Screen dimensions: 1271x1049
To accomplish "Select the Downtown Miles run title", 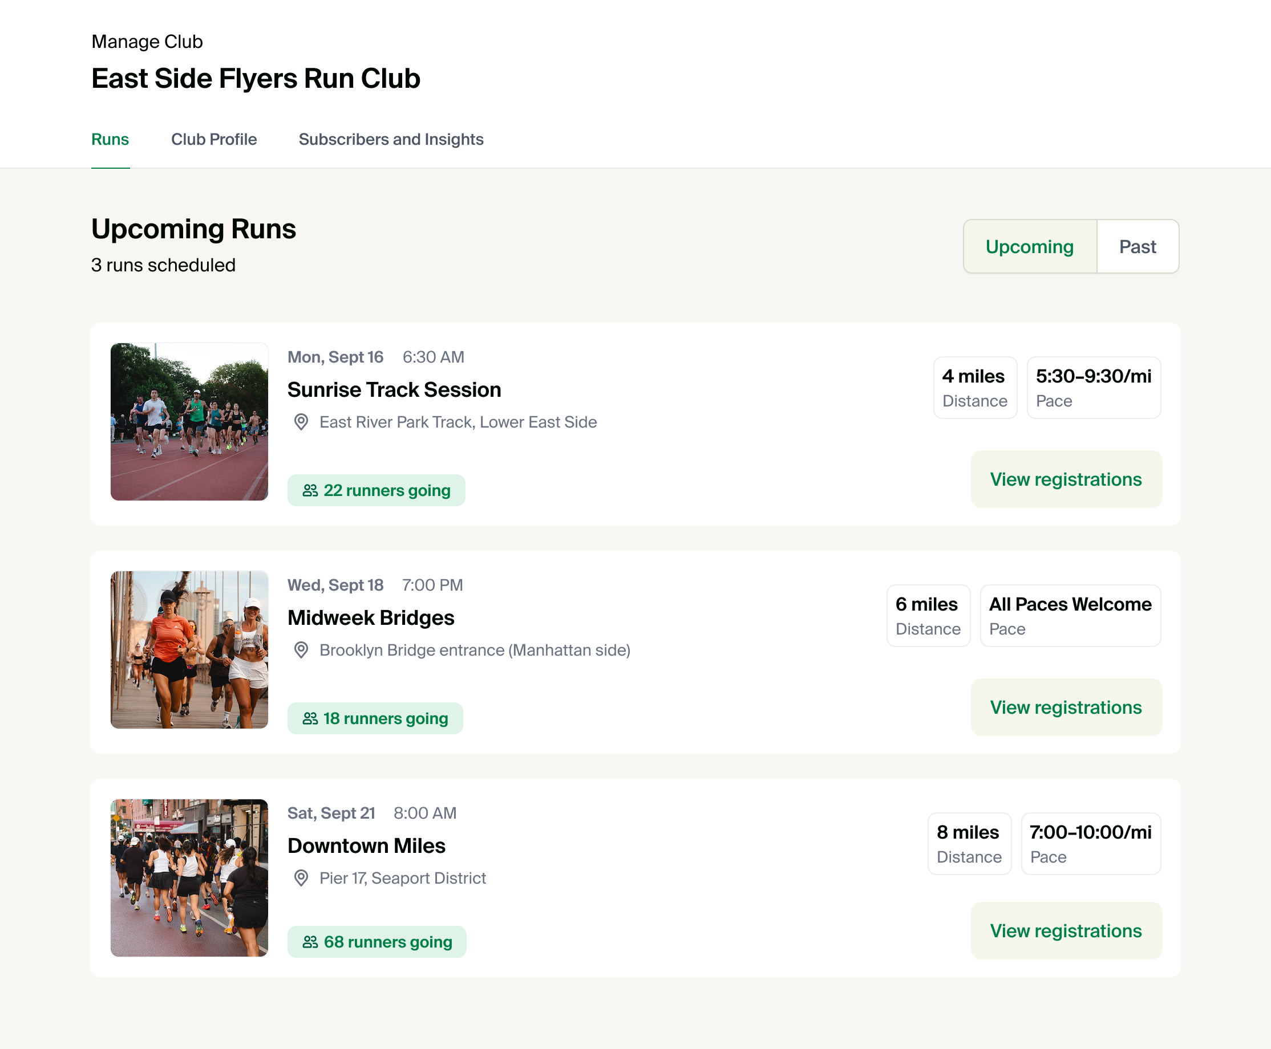I will pos(366,845).
